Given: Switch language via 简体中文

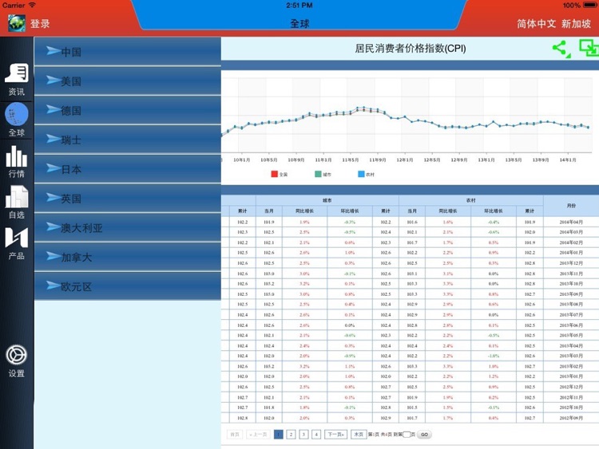Looking at the screenshot, I should tap(537, 24).
